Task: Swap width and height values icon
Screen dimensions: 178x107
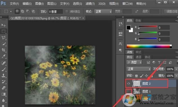Action: point(137,11)
